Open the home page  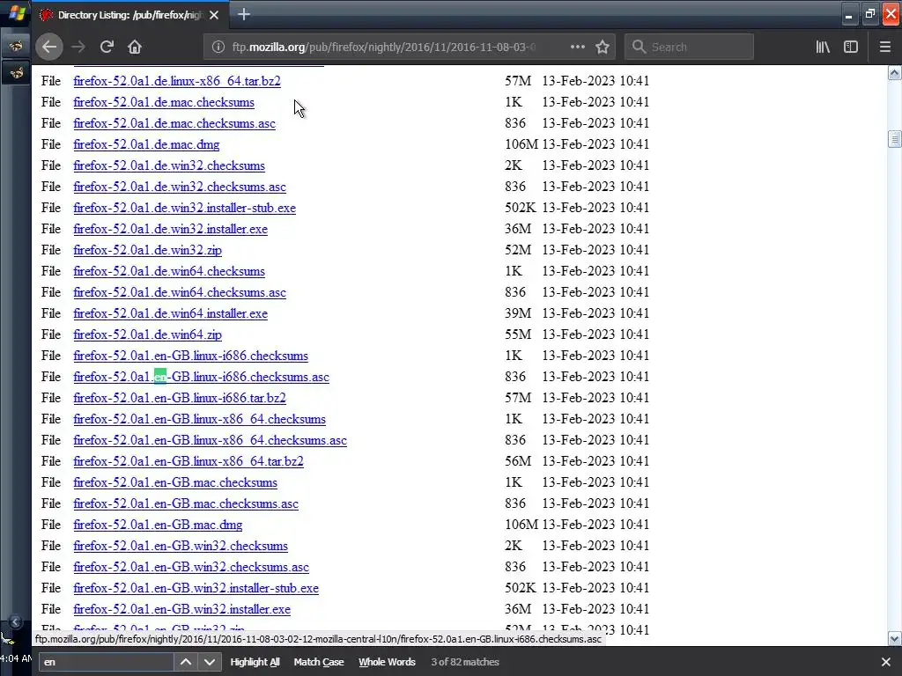pyautogui.click(x=135, y=47)
